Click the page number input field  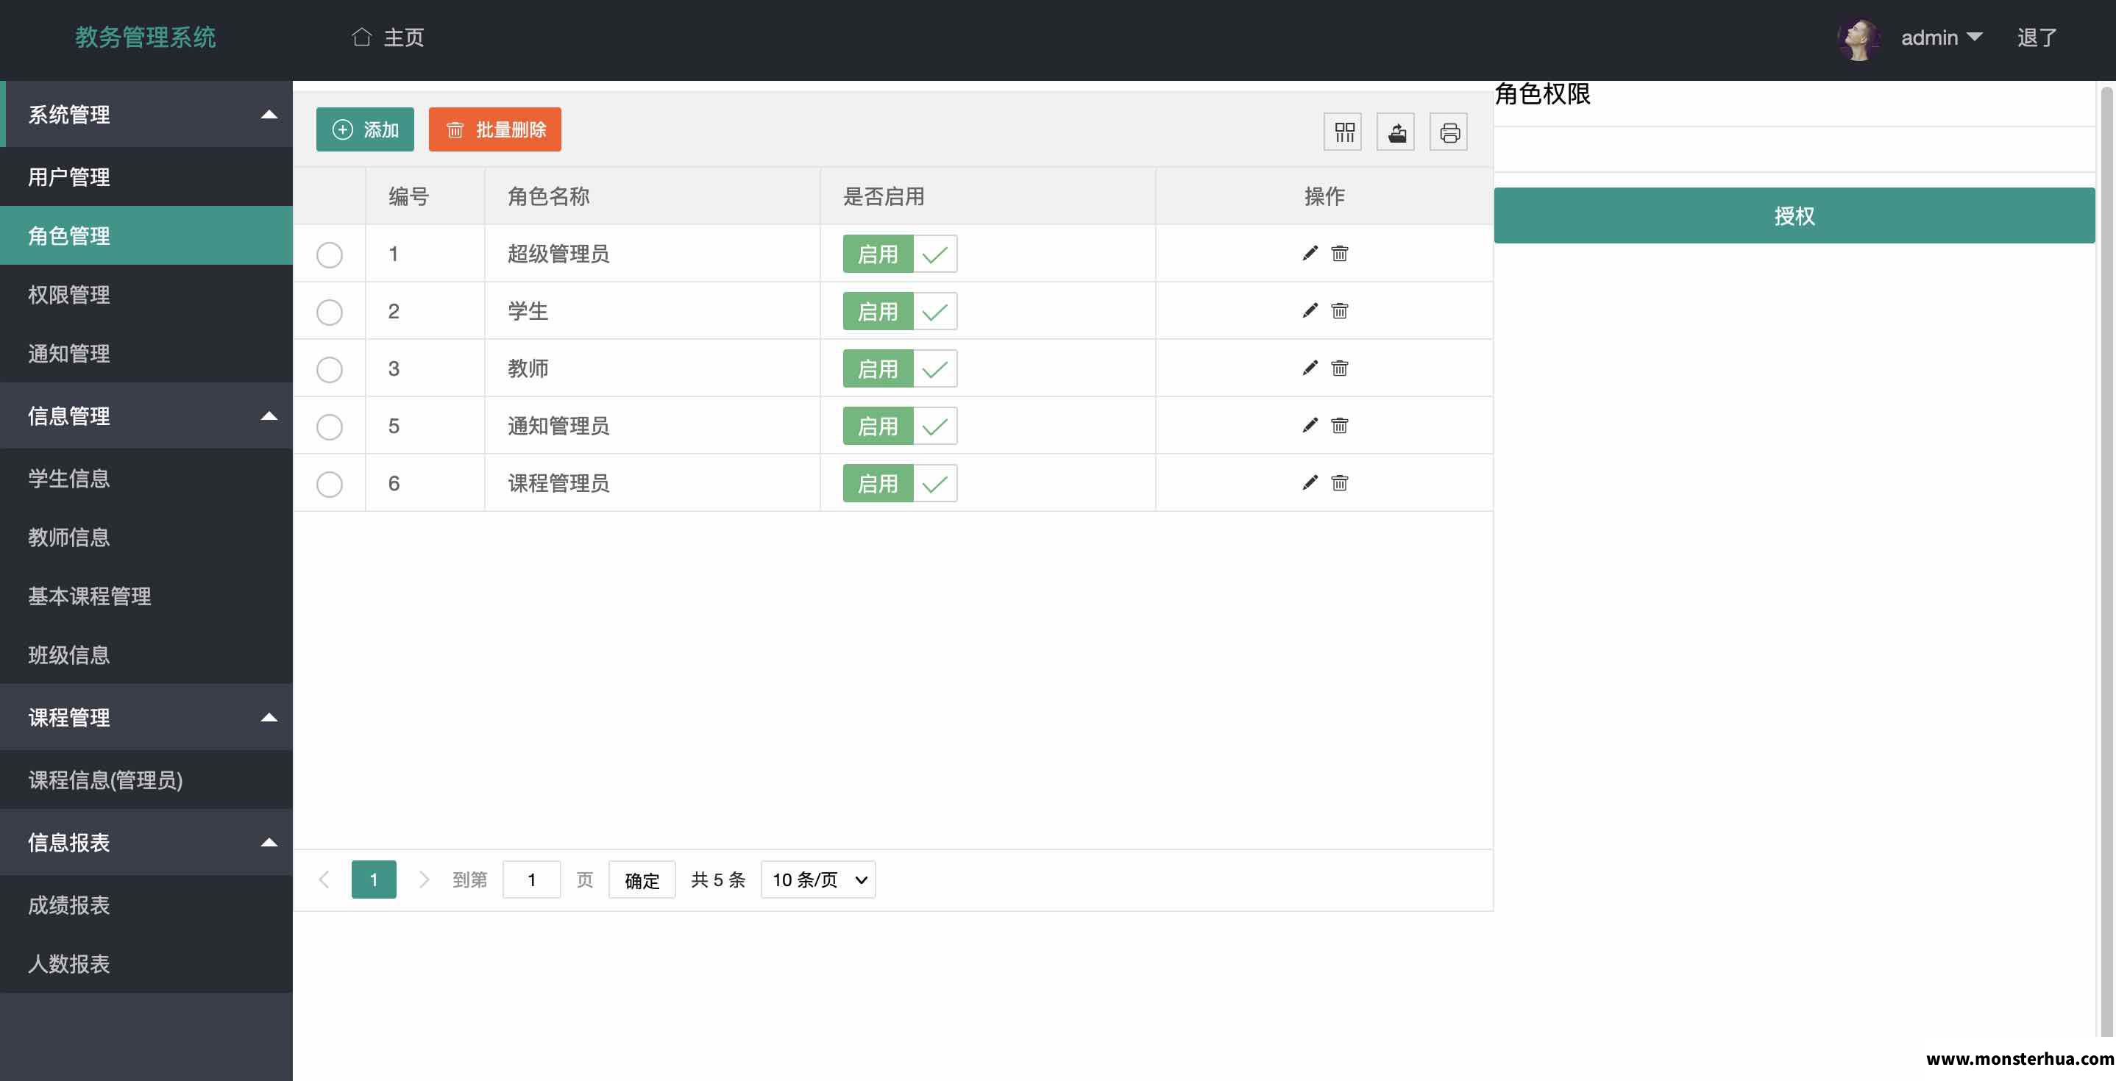pos(531,880)
